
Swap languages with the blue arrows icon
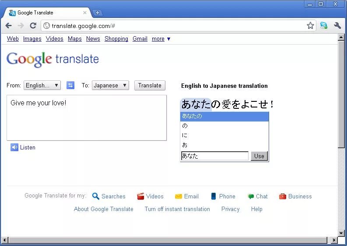click(70, 85)
